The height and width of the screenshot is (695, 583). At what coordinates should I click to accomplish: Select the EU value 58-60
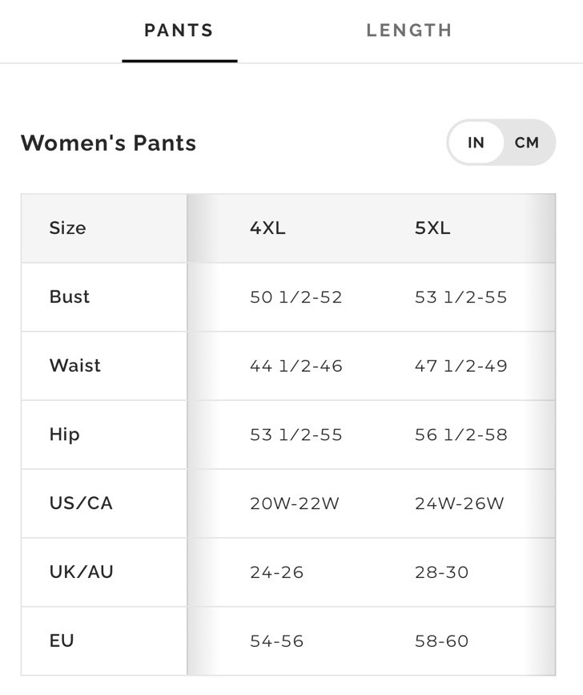441,641
